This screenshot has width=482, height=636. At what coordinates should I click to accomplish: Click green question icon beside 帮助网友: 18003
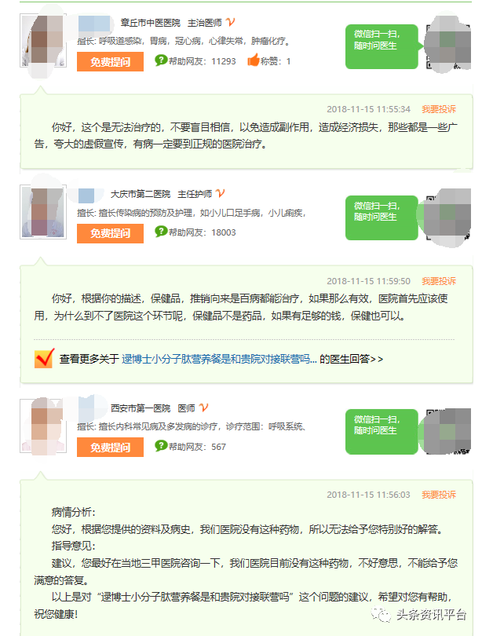click(161, 232)
